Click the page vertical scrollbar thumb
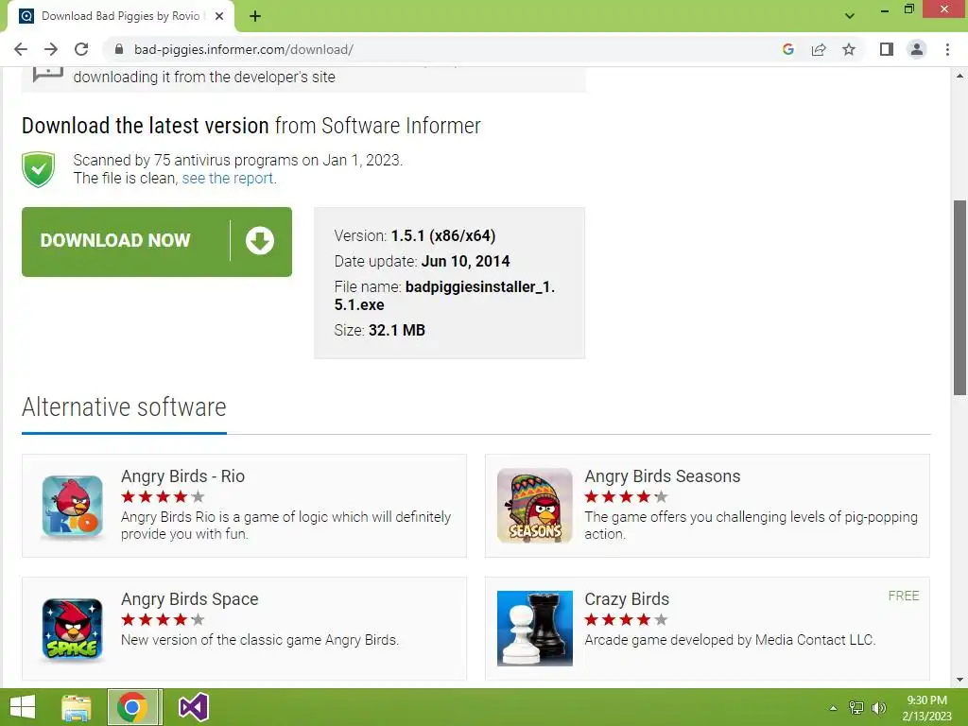 tap(959, 298)
